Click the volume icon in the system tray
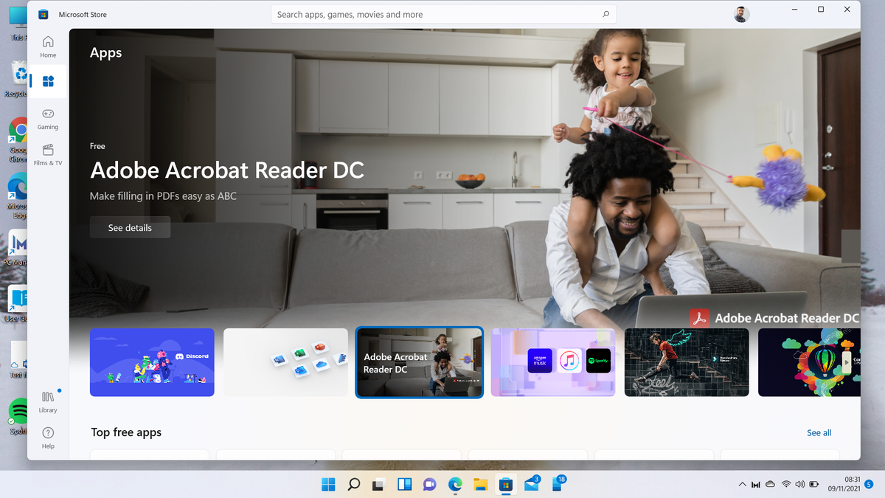 pyautogui.click(x=799, y=485)
